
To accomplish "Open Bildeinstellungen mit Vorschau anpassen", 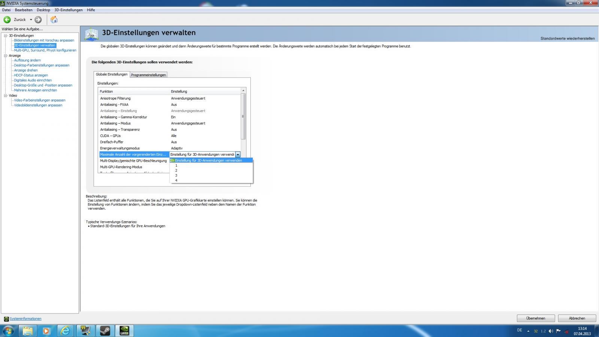I will tap(44, 40).
